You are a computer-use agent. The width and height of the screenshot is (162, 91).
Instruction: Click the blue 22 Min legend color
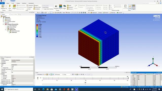click(37, 36)
